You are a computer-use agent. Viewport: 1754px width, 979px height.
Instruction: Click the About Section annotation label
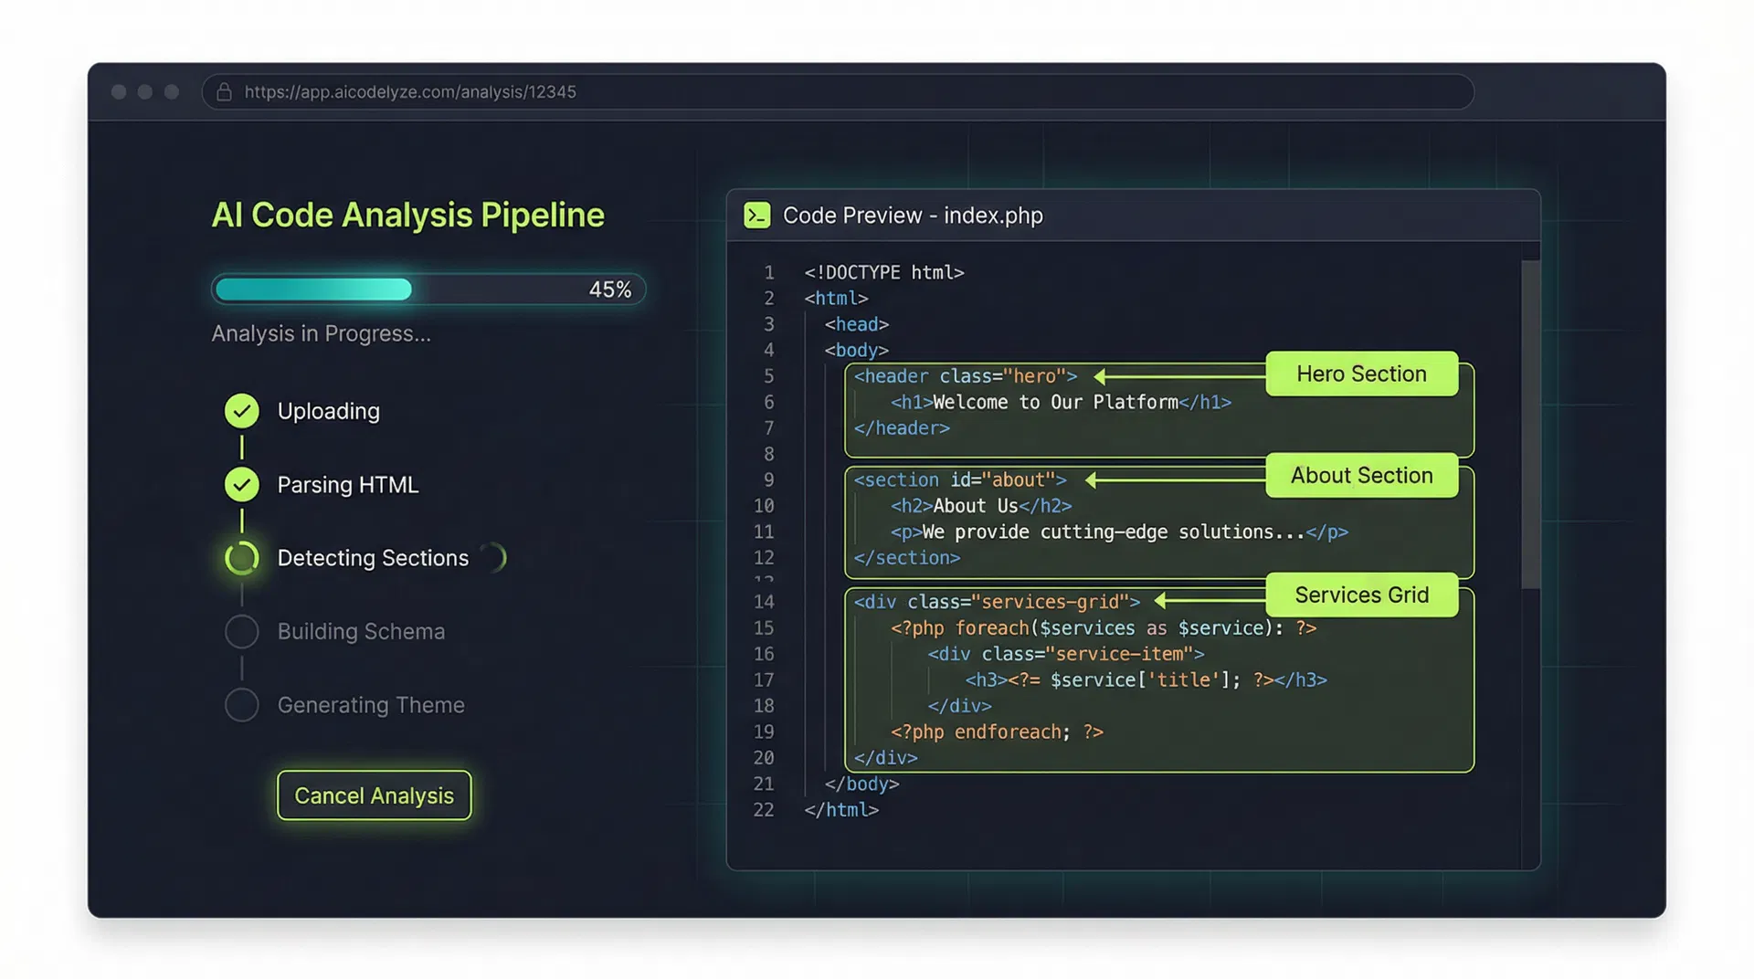(x=1361, y=475)
